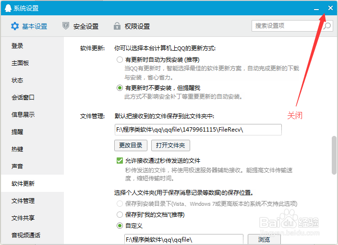Choose 有更新时自动为我安装 radio option
The height and width of the screenshot is (245, 338).
pyautogui.click(x=120, y=59)
